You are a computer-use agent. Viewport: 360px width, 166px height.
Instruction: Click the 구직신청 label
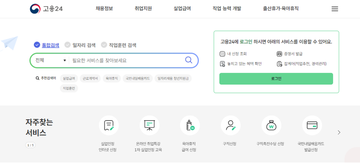[229, 144]
